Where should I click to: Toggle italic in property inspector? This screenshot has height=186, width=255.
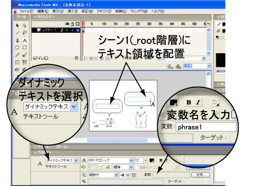167,160
